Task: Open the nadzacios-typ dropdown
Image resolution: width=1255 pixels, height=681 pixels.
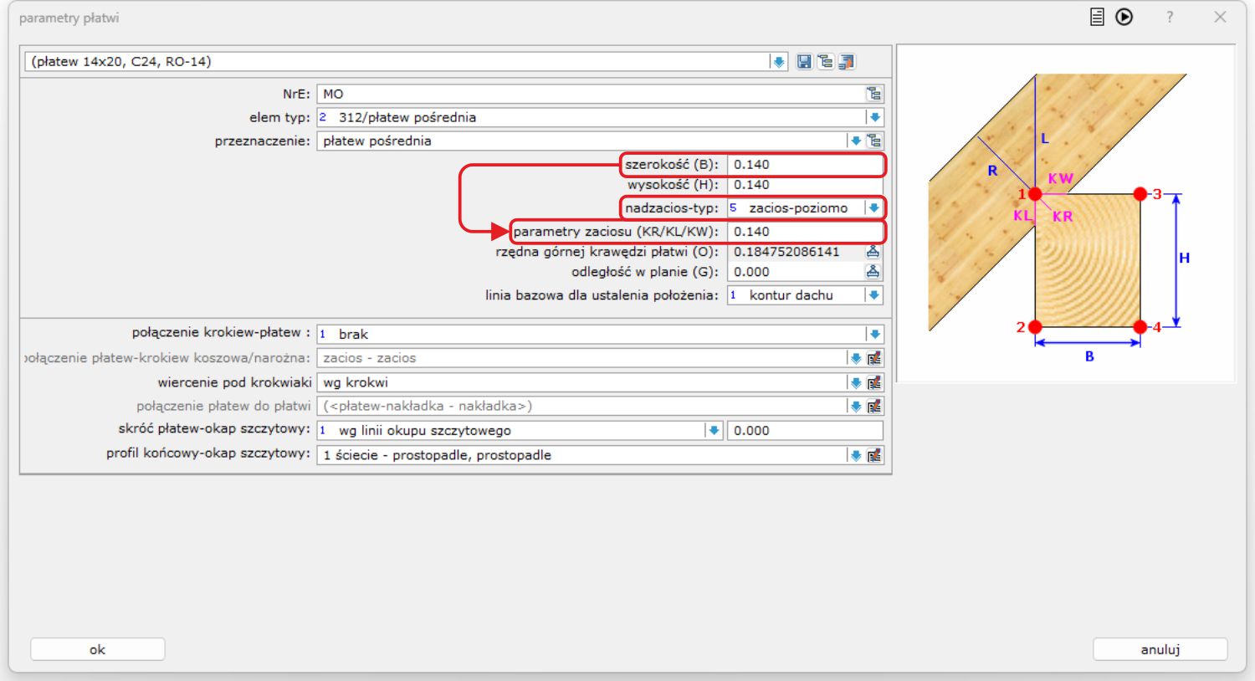Action: coord(873,208)
